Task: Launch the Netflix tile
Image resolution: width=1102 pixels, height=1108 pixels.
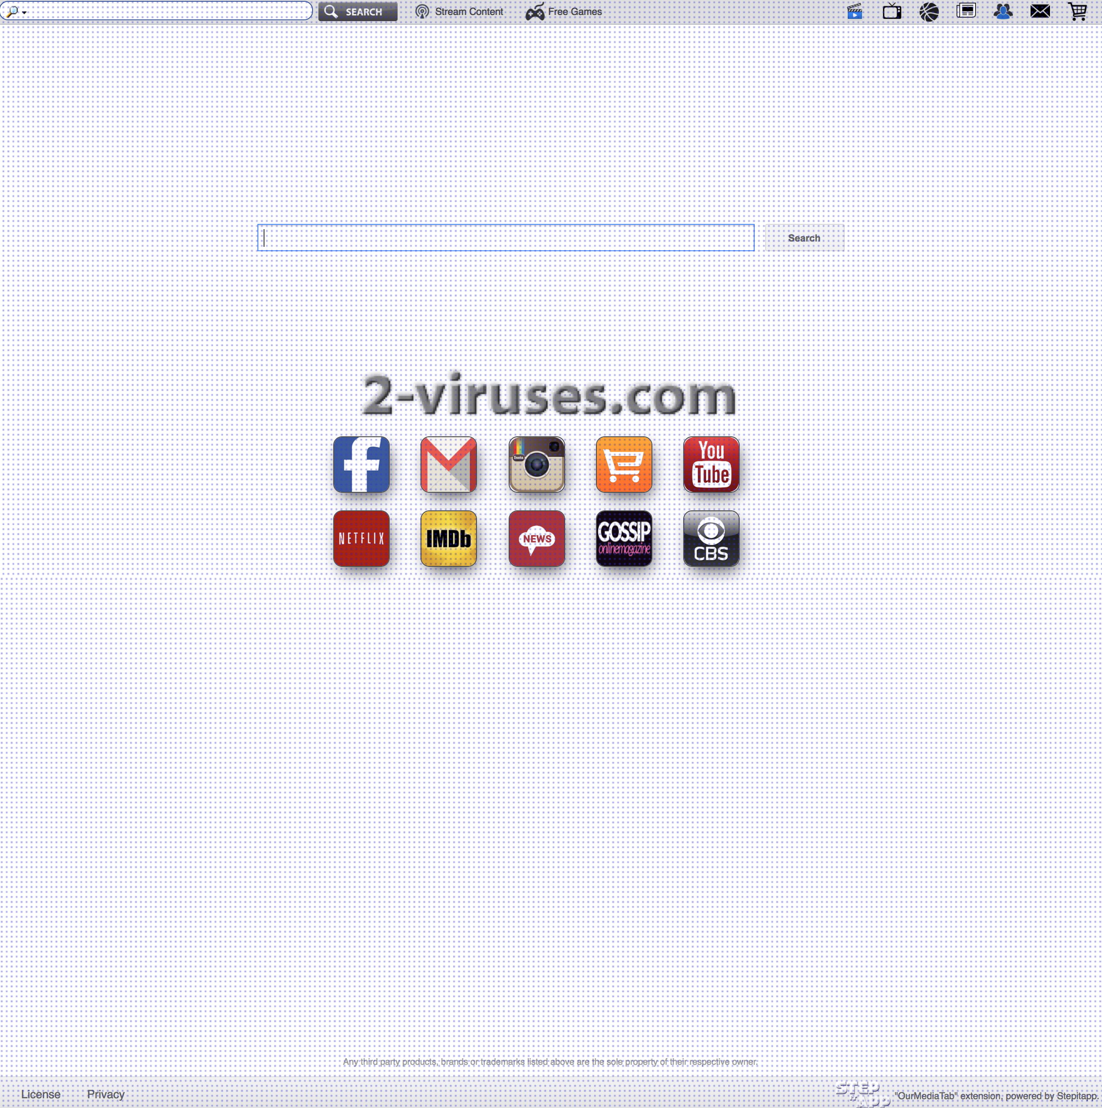Action: (x=361, y=538)
